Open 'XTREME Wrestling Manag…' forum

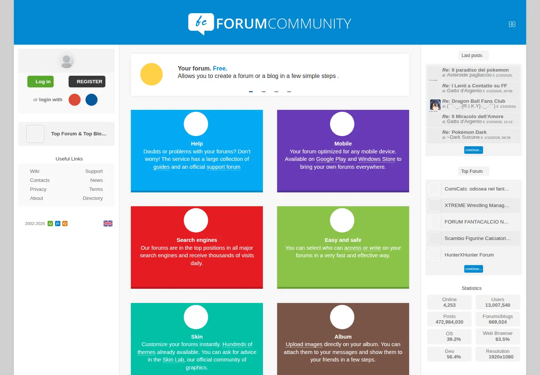coord(477,205)
